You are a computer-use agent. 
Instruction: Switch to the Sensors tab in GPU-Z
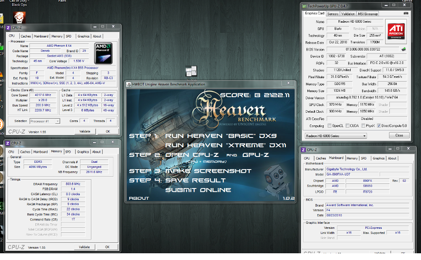pos(333,14)
